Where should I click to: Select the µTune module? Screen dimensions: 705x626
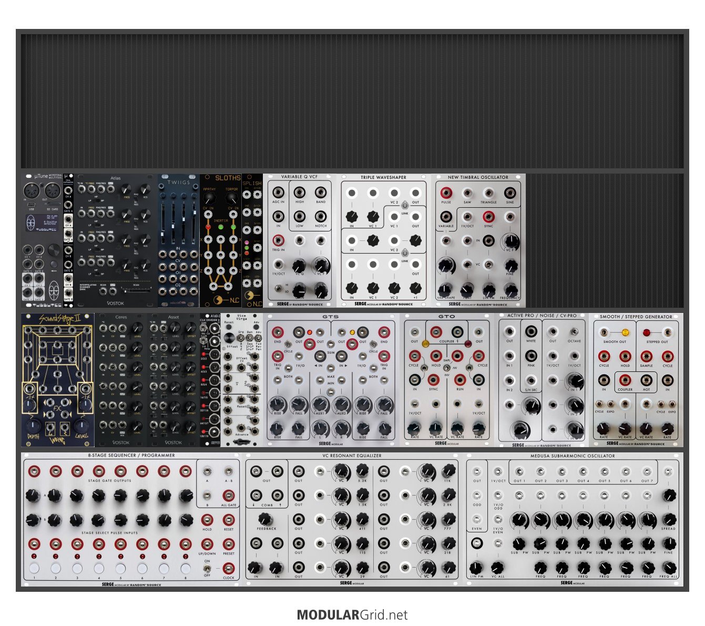42,240
